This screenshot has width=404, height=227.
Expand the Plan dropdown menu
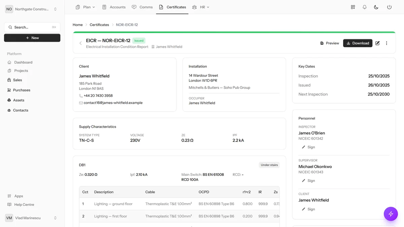click(x=86, y=7)
